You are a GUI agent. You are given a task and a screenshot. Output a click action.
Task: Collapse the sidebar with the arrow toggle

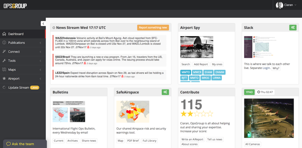tap(43, 24)
